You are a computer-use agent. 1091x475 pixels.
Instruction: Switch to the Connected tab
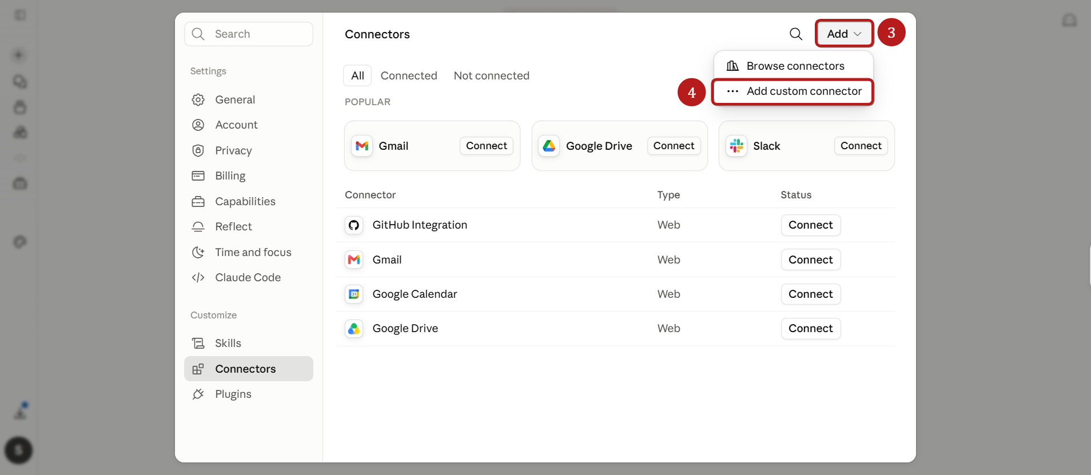(x=409, y=75)
